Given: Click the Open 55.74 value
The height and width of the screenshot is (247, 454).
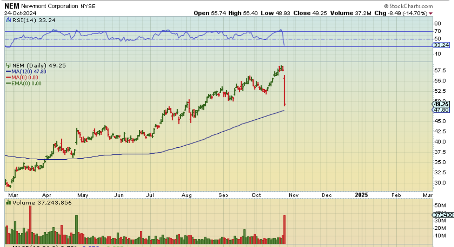Looking at the screenshot, I should (x=210, y=13).
